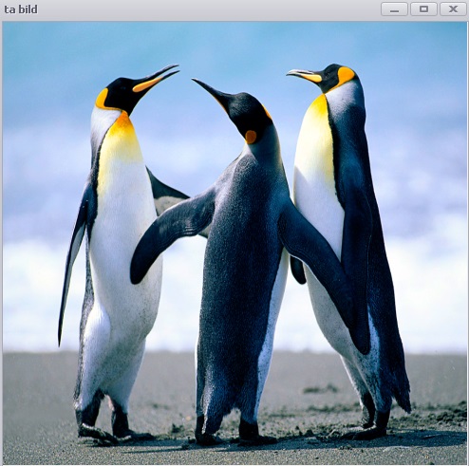Minimize the ta bild window
The height and width of the screenshot is (466, 469).
tap(394, 9)
